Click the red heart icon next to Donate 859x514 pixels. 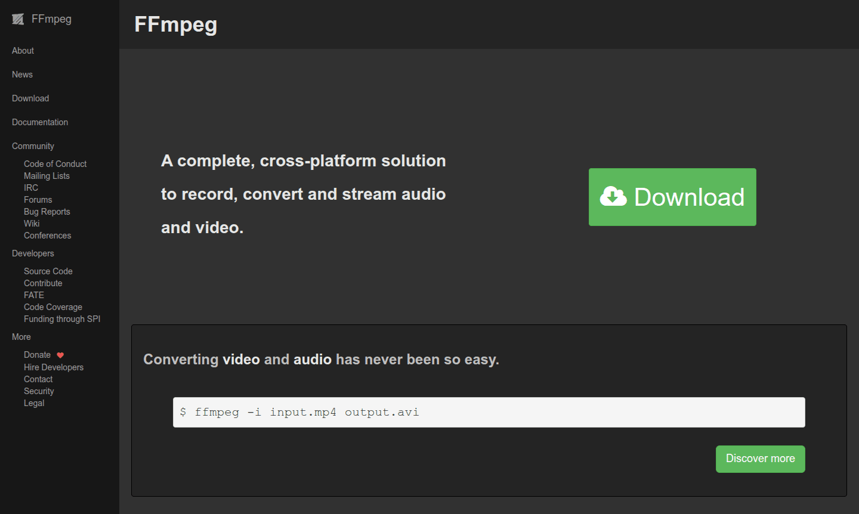[60, 355]
